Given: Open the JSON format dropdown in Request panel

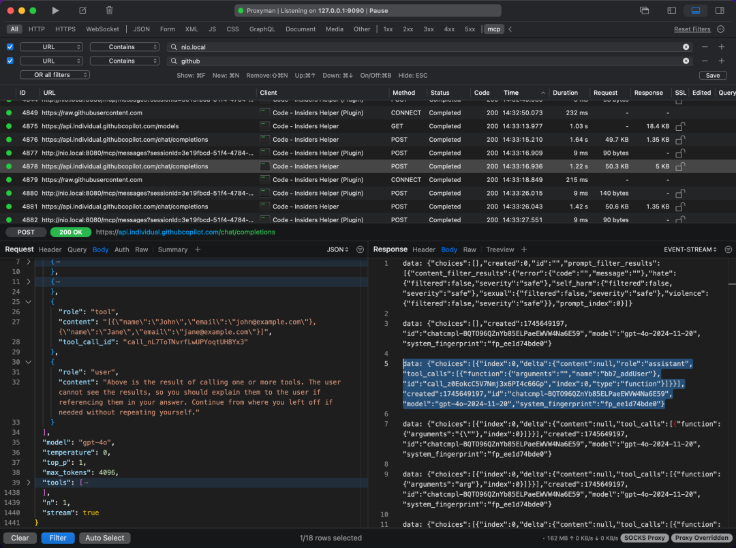Looking at the screenshot, I should 338,249.
